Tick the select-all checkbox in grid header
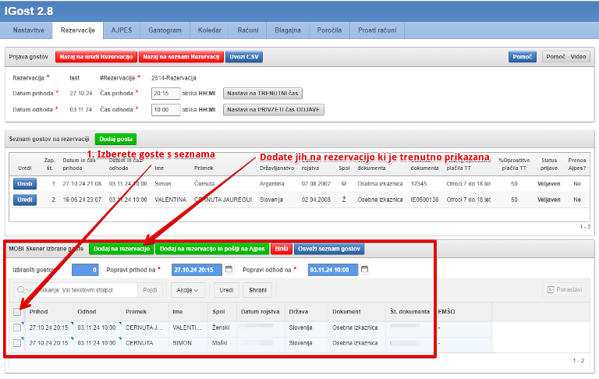599x379 pixels. [17, 312]
